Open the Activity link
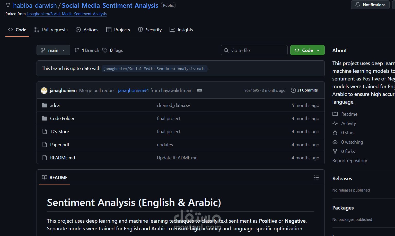The height and width of the screenshot is (236, 395). (x=344, y=123)
